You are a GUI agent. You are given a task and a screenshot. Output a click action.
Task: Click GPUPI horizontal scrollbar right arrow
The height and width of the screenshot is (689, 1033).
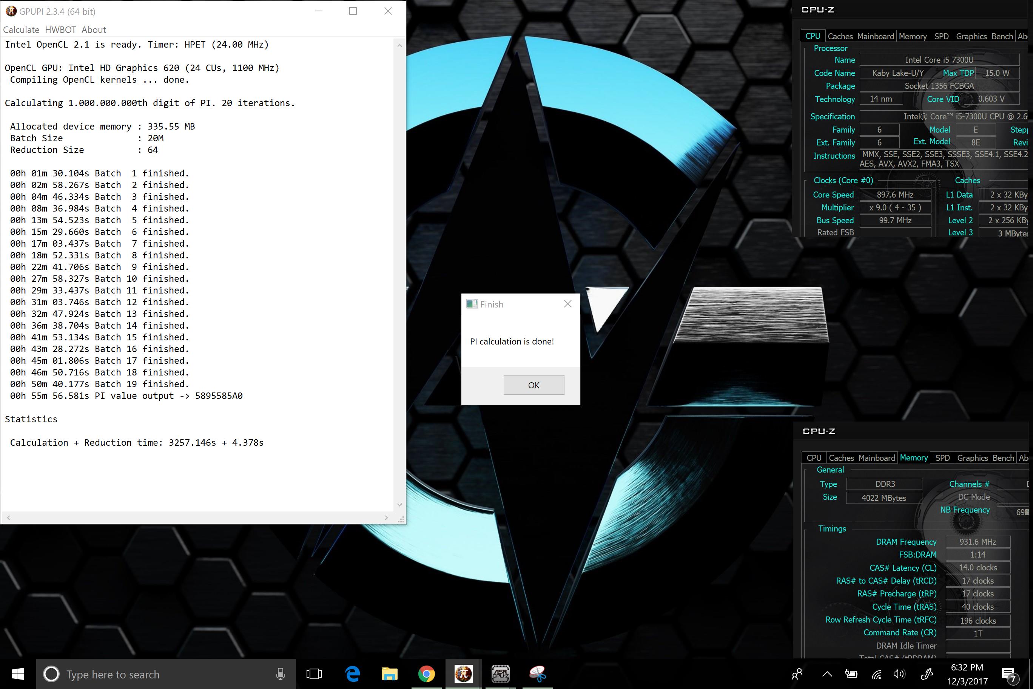click(x=386, y=518)
